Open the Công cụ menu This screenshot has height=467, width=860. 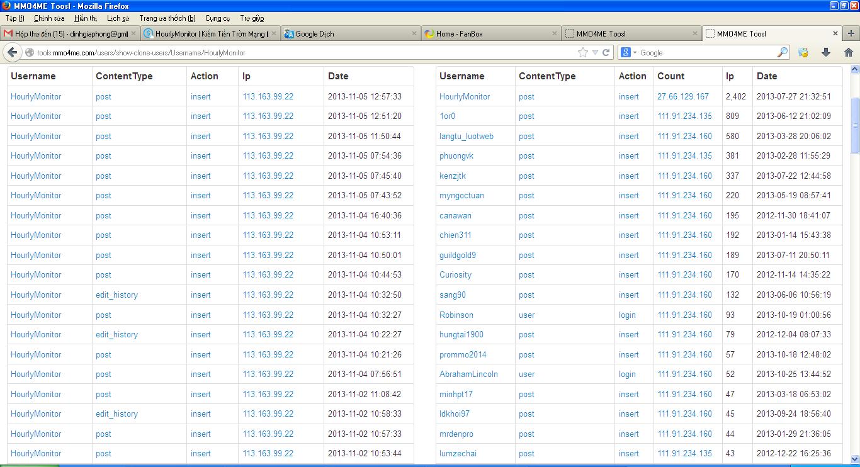click(217, 18)
